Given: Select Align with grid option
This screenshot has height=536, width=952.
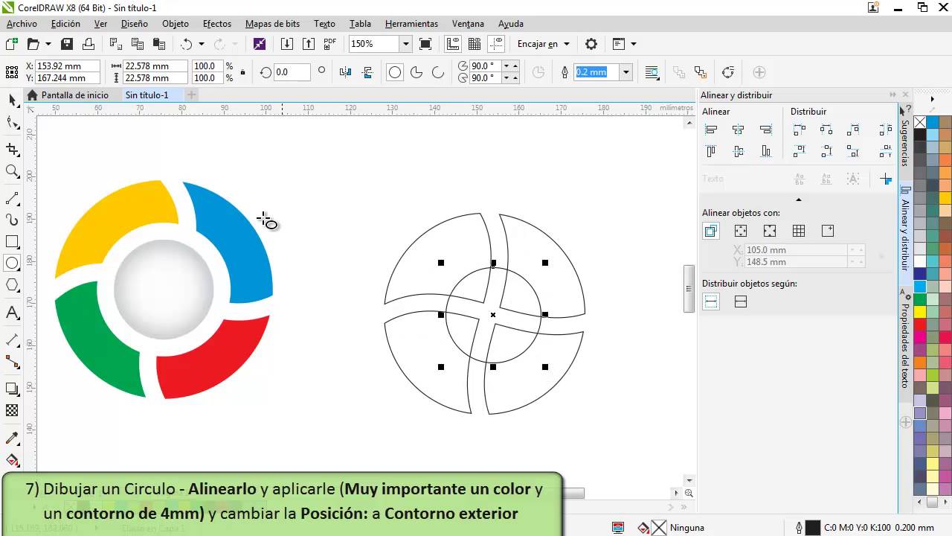Looking at the screenshot, I should pos(799,231).
